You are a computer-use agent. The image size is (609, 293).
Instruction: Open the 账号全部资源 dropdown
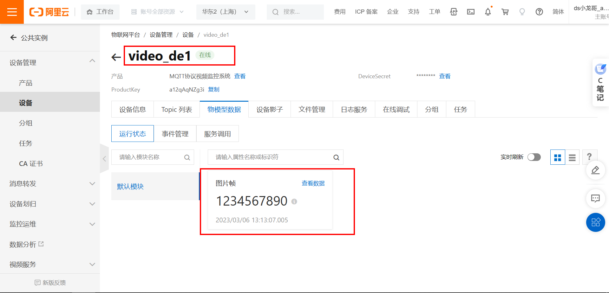[157, 12]
